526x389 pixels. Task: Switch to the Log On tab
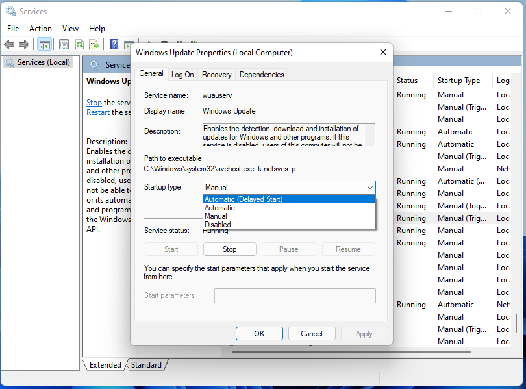click(182, 75)
